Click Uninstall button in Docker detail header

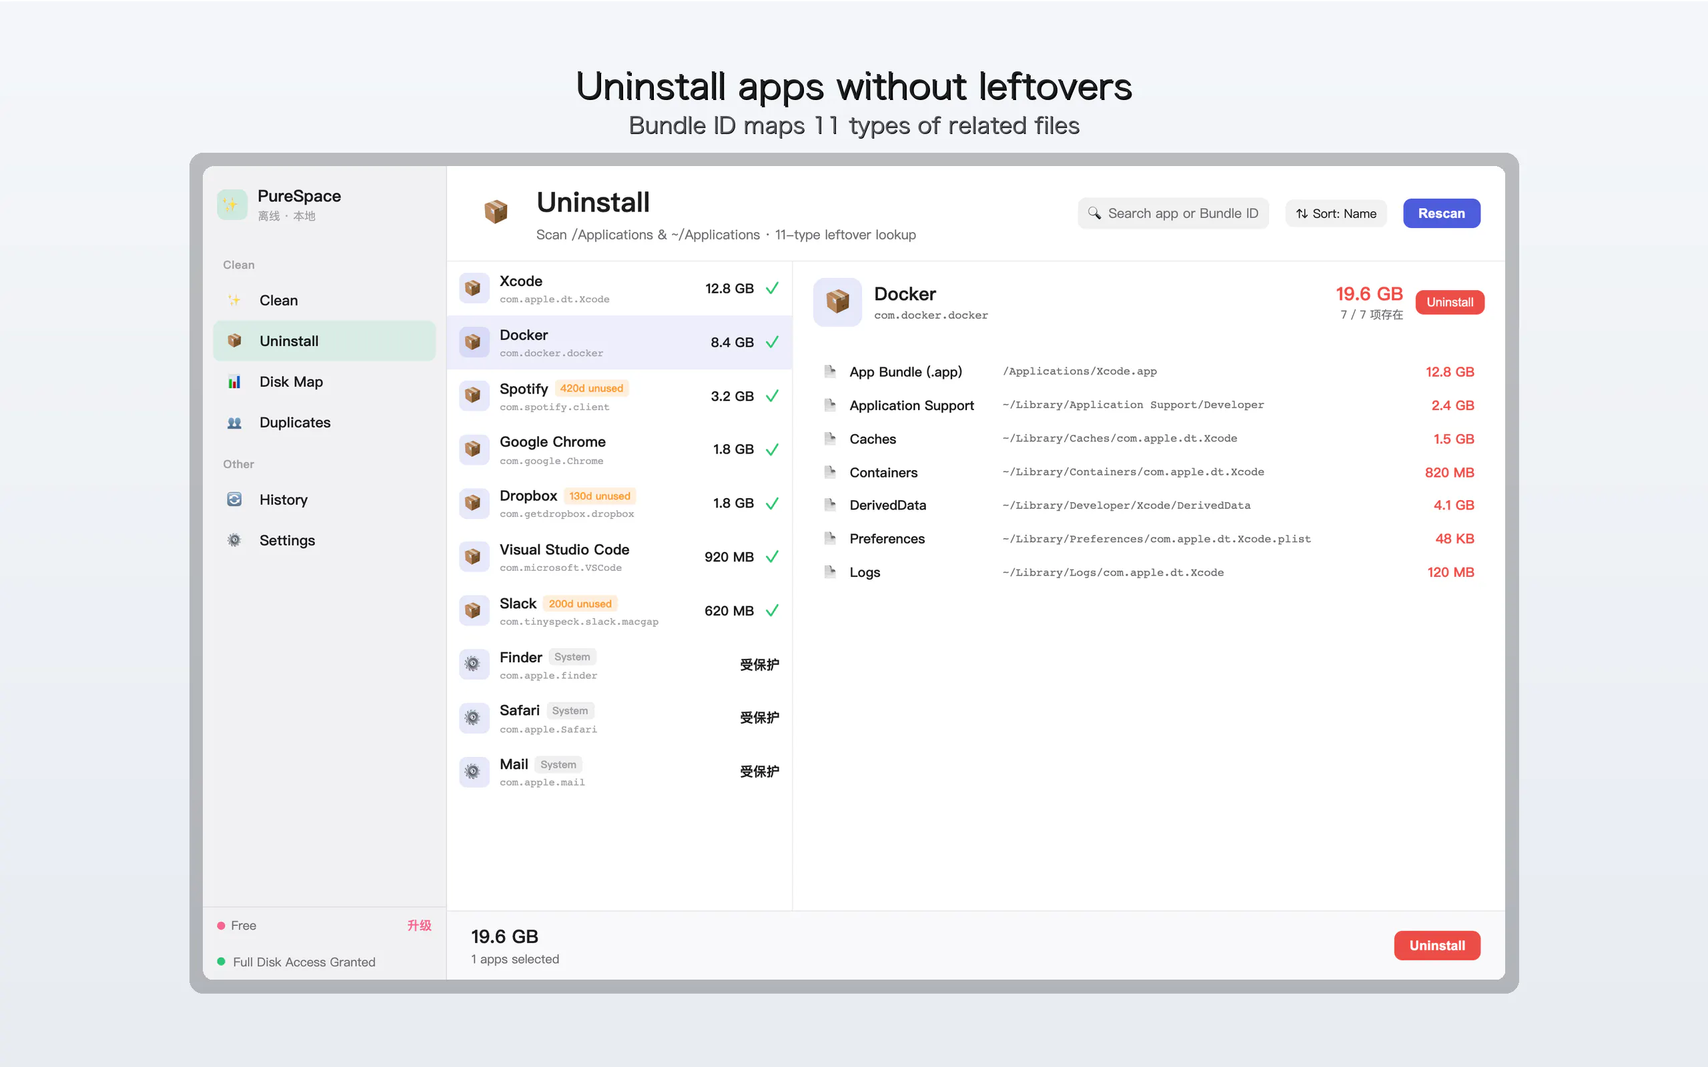1450,302
